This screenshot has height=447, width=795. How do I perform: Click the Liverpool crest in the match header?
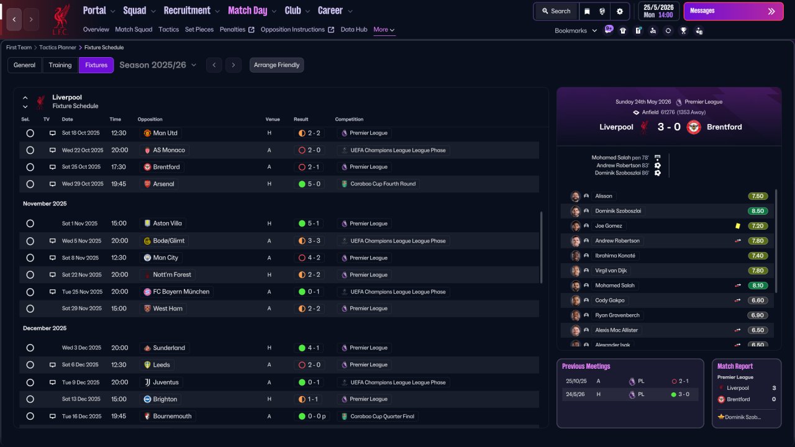645,127
